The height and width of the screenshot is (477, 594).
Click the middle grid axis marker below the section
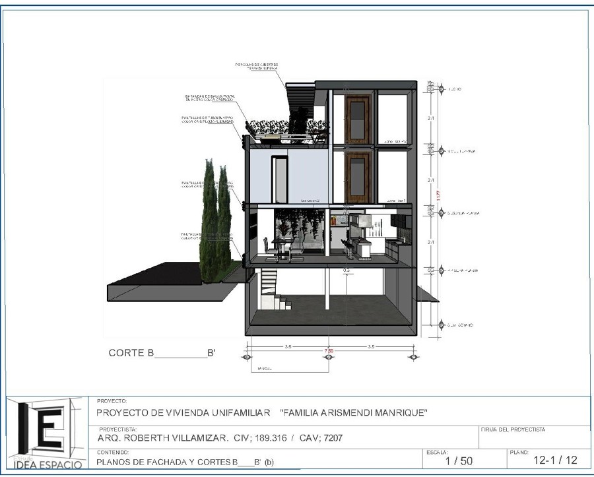[328, 357]
